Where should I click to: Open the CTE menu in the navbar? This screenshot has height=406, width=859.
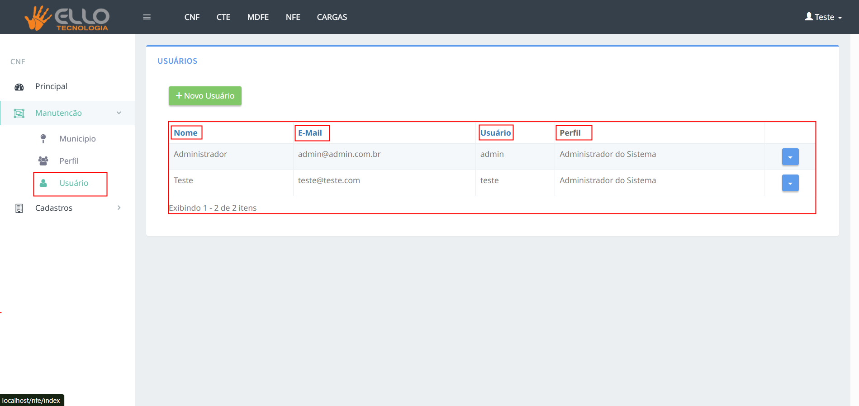(x=223, y=17)
